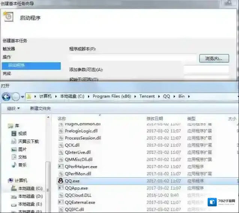Click the back navigation arrow button
Image resolution: width=239 pixels, height=213 pixels.
[x=6, y=97]
